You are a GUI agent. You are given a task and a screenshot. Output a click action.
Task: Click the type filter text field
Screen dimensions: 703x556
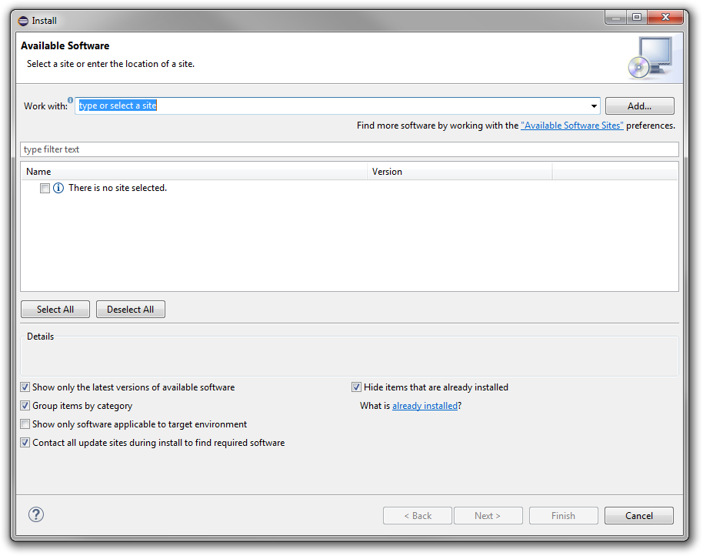(349, 149)
